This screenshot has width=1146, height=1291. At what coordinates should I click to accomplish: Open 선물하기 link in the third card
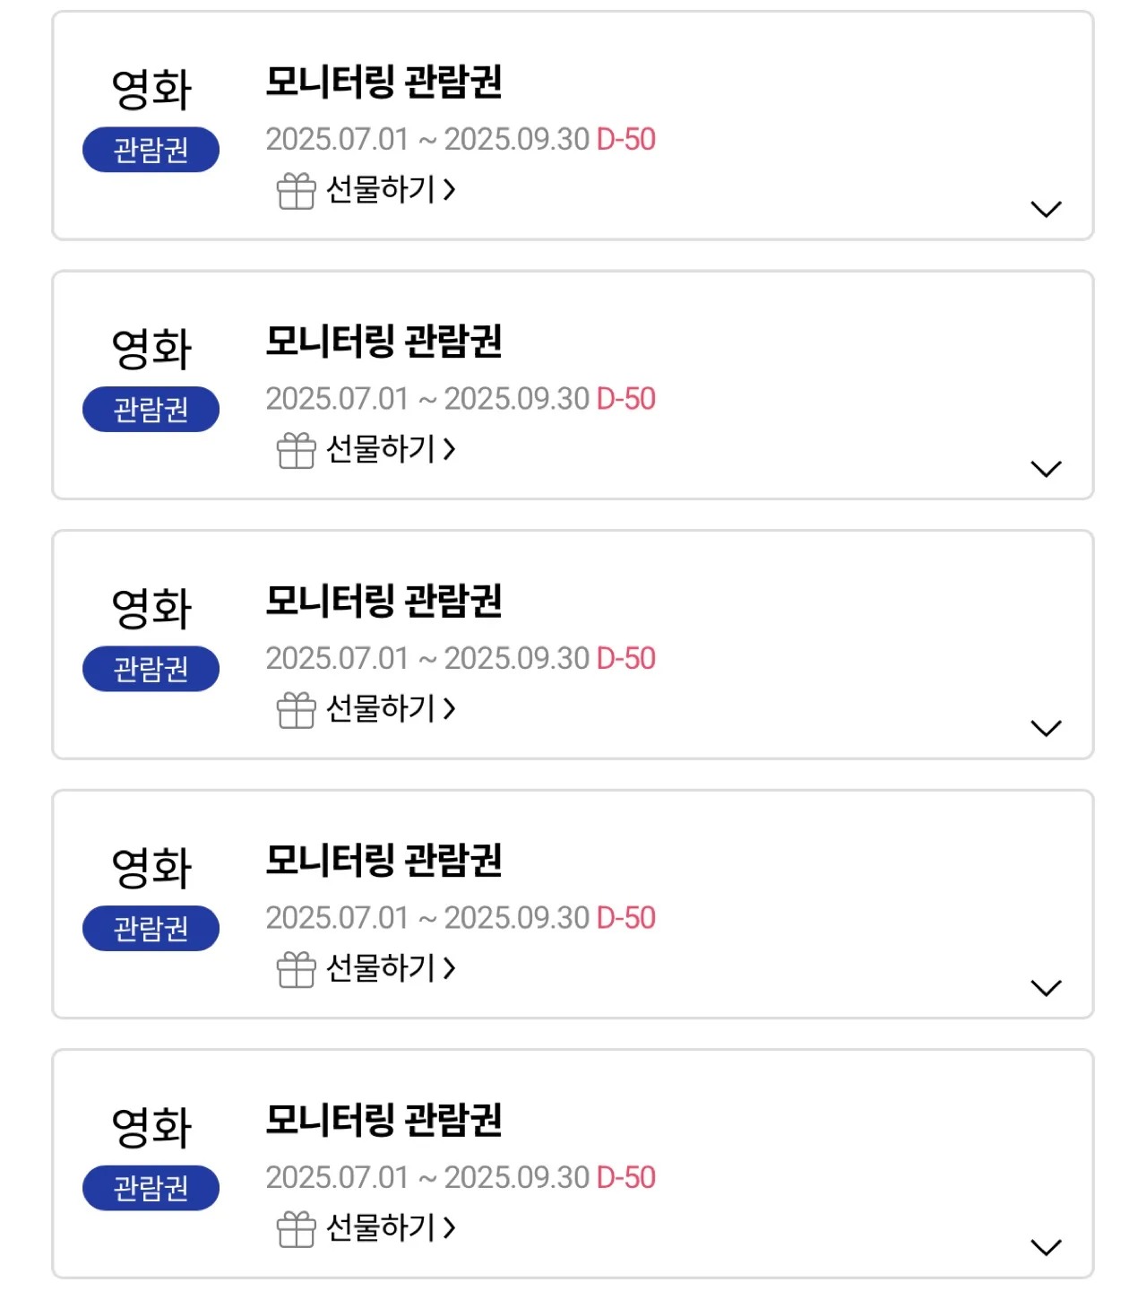391,708
